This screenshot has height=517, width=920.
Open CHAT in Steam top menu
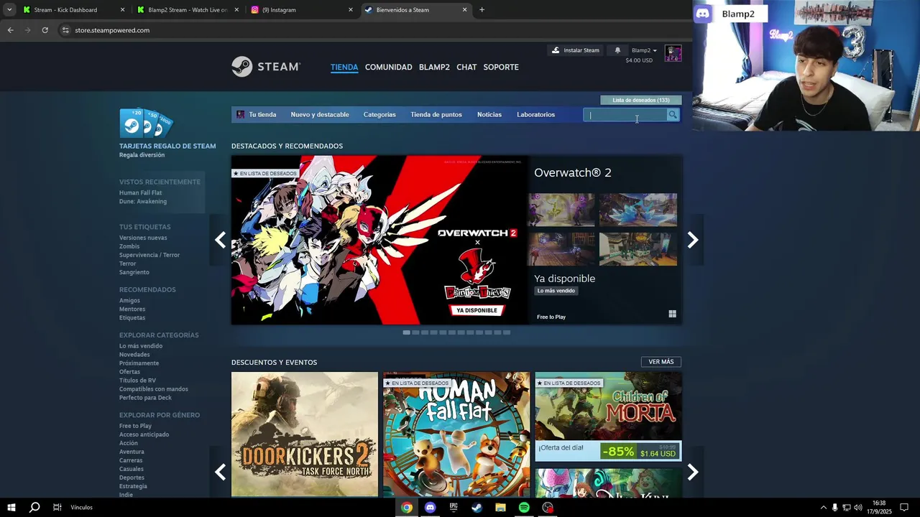tap(466, 67)
